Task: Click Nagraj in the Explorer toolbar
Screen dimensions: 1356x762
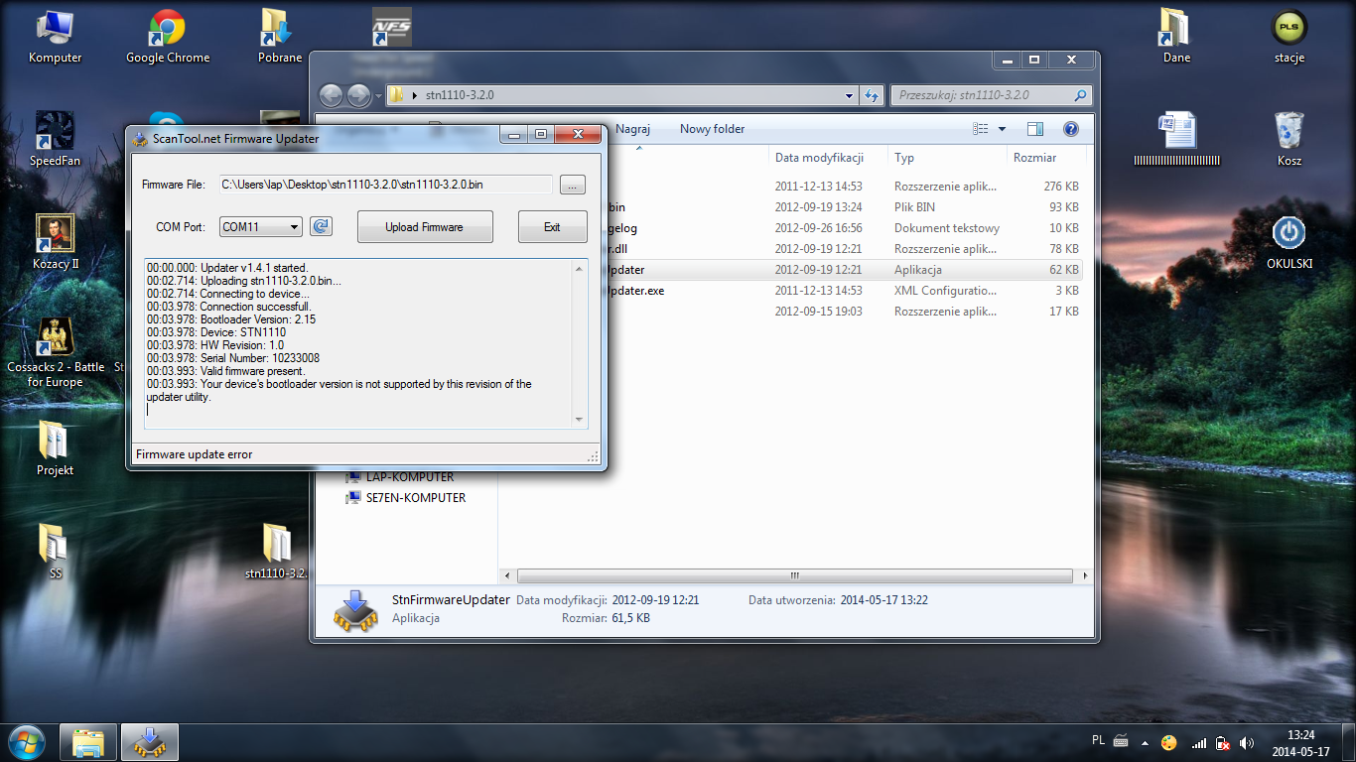Action: [632, 129]
